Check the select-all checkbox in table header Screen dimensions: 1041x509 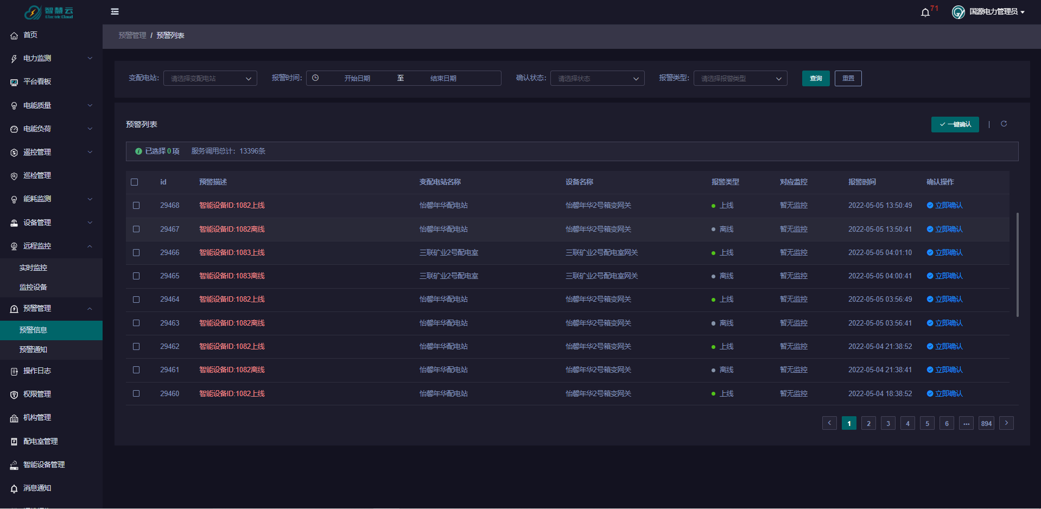click(135, 182)
